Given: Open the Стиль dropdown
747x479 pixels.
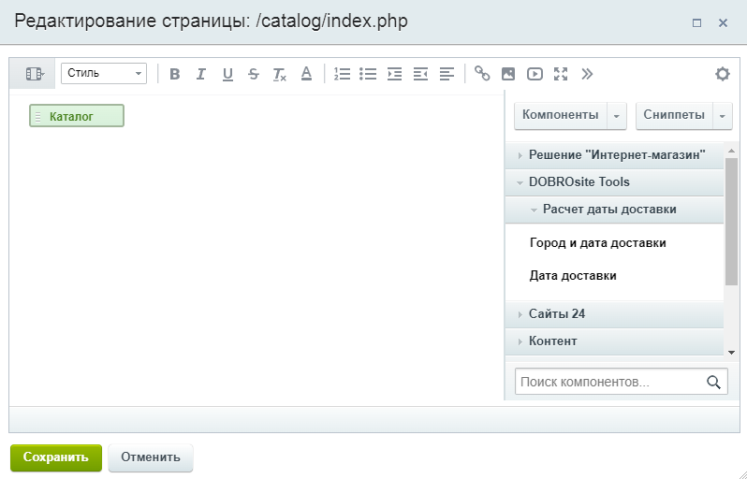Looking at the screenshot, I should coord(104,74).
